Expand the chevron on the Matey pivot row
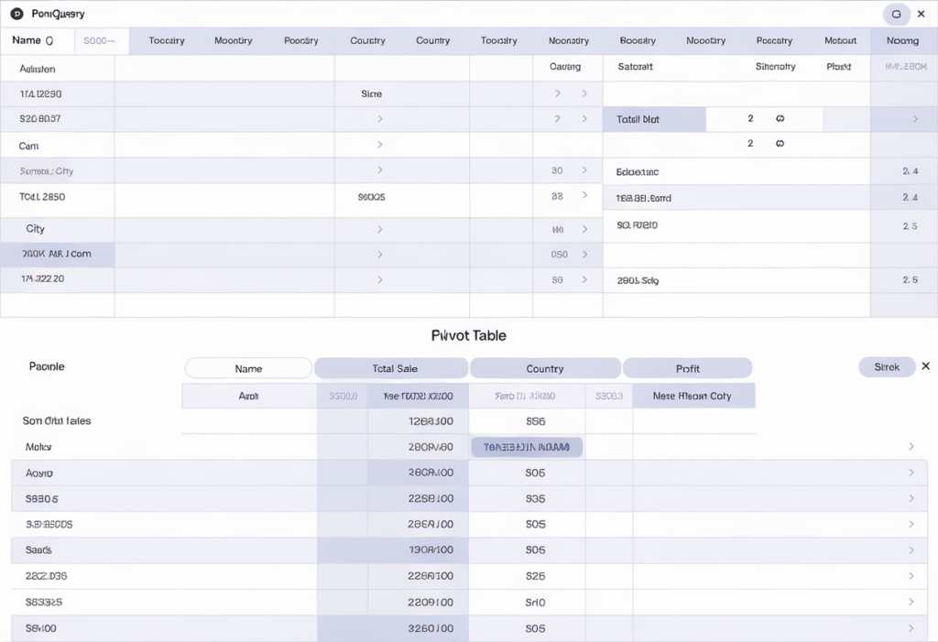The width and height of the screenshot is (938, 642). [x=911, y=447]
